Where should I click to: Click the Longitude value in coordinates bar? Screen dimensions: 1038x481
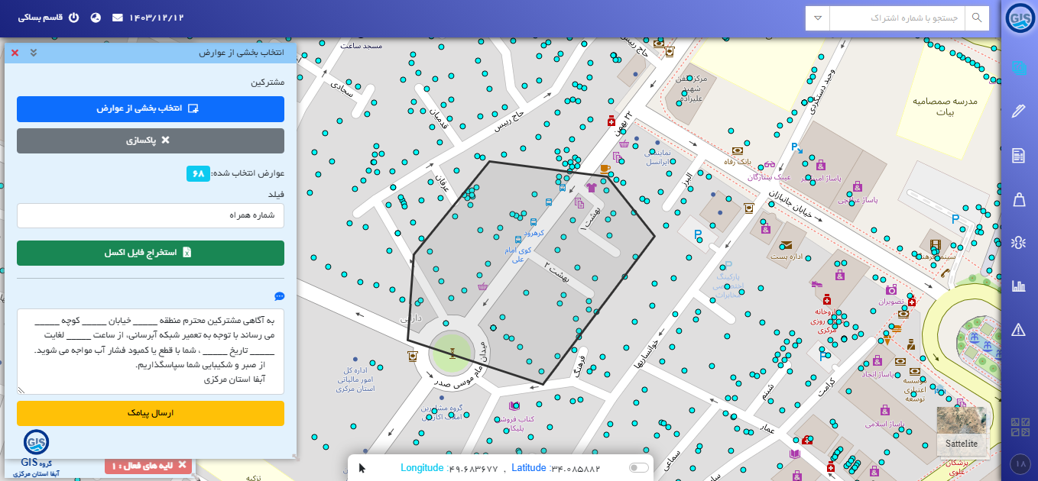pos(473,468)
